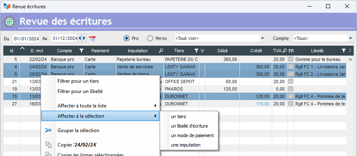Click the Papeterie bureau imputation cell
Viewport: 357px width, 156px height.
[x=139, y=60]
